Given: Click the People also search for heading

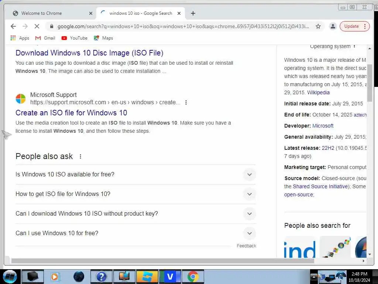Looking at the screenshot, I should tap(317, 226).
